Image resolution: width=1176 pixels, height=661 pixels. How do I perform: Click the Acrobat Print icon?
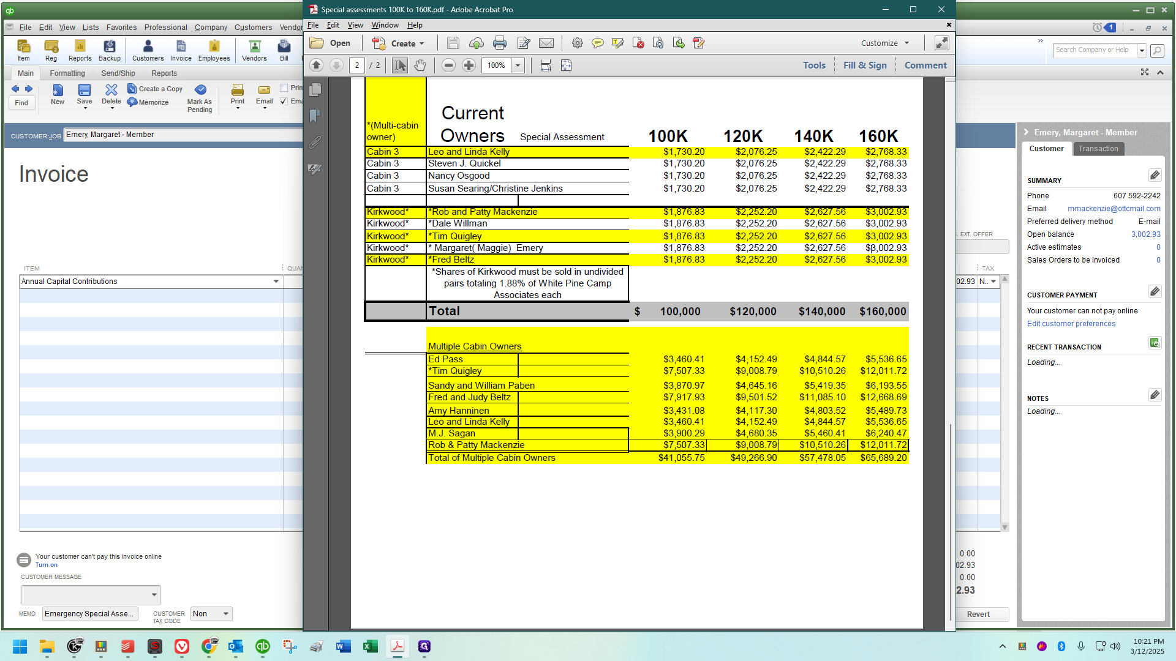coord(500,43)
